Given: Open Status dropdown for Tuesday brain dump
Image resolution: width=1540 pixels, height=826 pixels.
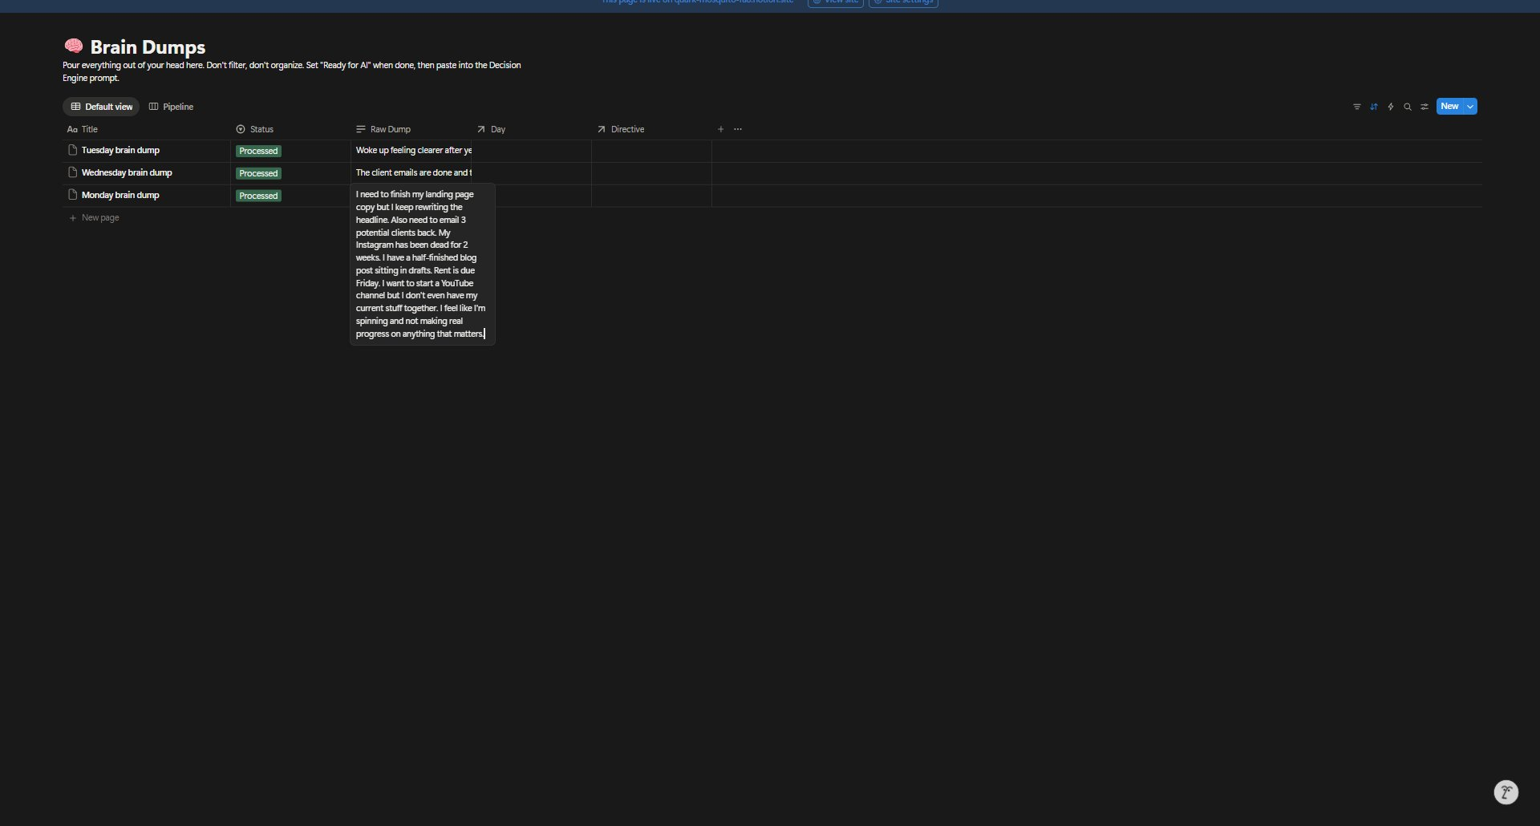Looking at the screenshot, I should click(x=258, y=151).
